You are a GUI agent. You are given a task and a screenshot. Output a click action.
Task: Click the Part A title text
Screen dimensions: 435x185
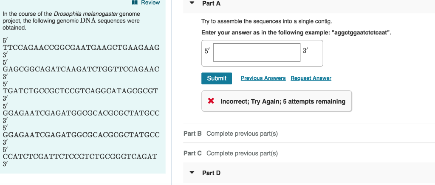pyautogui.click(x=211, y=3)
